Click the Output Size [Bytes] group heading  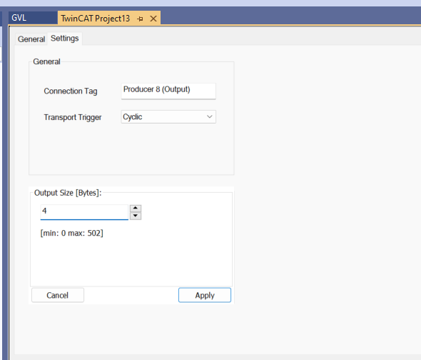click(x=68, y=193)
